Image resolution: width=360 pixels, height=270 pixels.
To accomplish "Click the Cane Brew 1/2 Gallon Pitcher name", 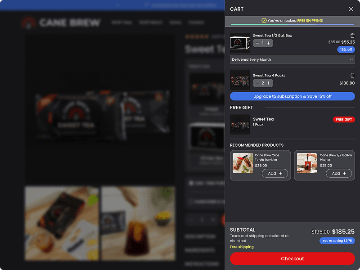I will (x=336, y=157).
